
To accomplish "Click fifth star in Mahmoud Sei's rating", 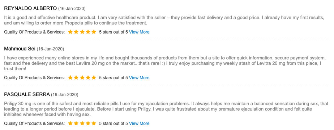I will point(94,78).
